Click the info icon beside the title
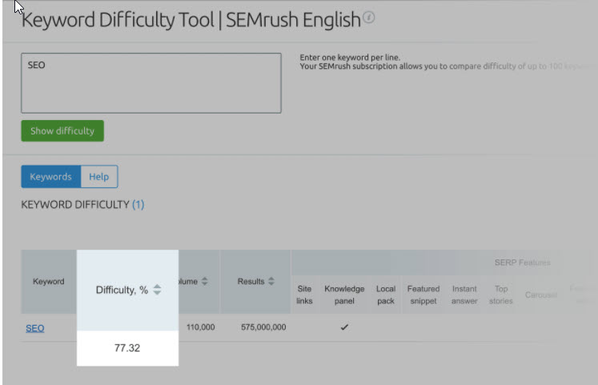 [368, 18]
